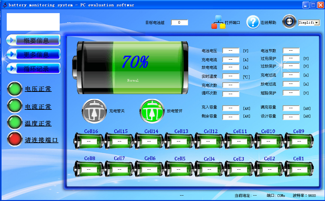325x201 pixels.
Task: Select the Cell16 battery icon
Action: [89, 141]
